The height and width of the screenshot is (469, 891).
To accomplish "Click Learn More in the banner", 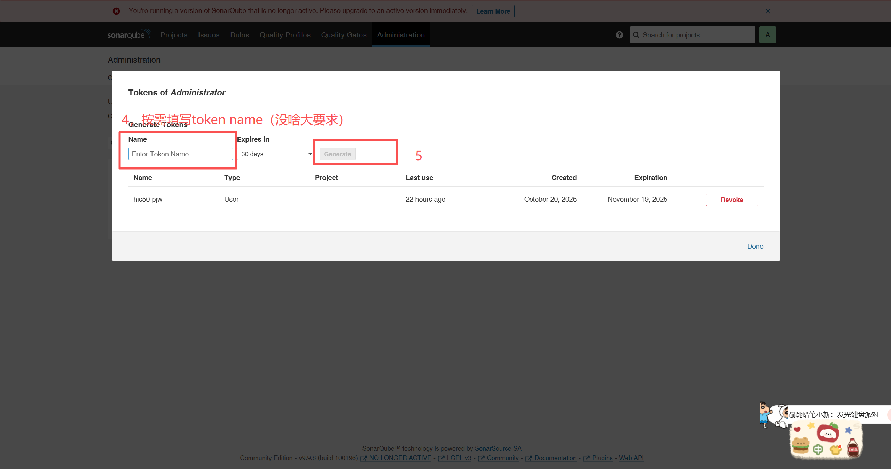I will point(493,11).
